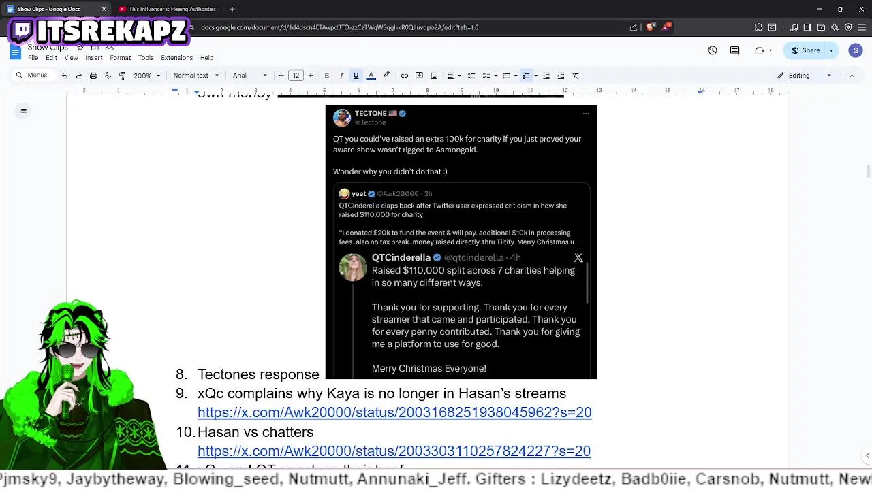Undo the last edit

[64, 76]
